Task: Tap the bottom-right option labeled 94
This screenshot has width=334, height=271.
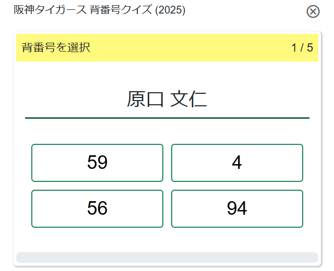Action: coord(237,208)
